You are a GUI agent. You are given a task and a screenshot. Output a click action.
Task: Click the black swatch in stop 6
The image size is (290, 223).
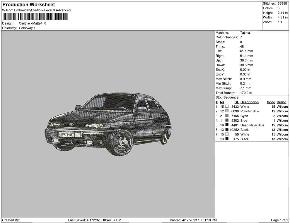[227, 130]
